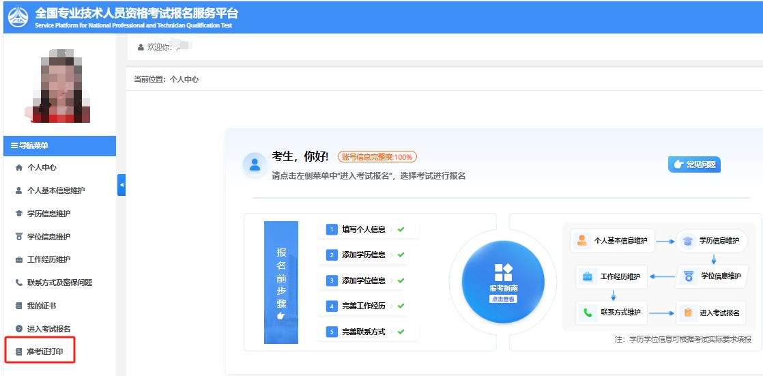Image resolution: width=763 pixels, height=376 pixels.
Task: Click the 账号信息完整度 100% badge
Action: click(x=377, y=157)
